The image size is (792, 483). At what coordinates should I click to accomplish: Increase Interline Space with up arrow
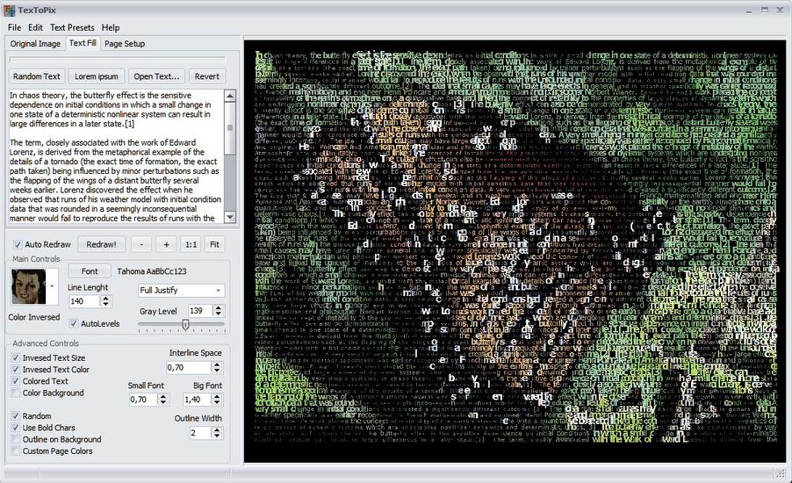pyautogui.click(x=217, y=364)
